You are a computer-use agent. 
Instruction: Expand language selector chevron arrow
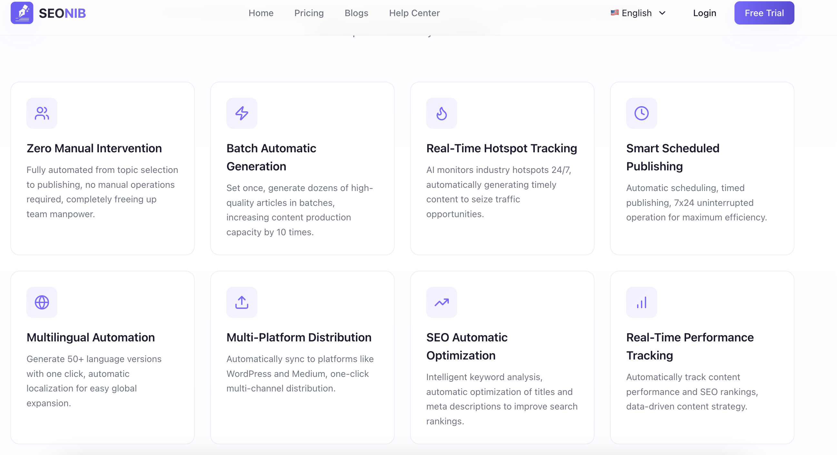(x=662, y=13)
